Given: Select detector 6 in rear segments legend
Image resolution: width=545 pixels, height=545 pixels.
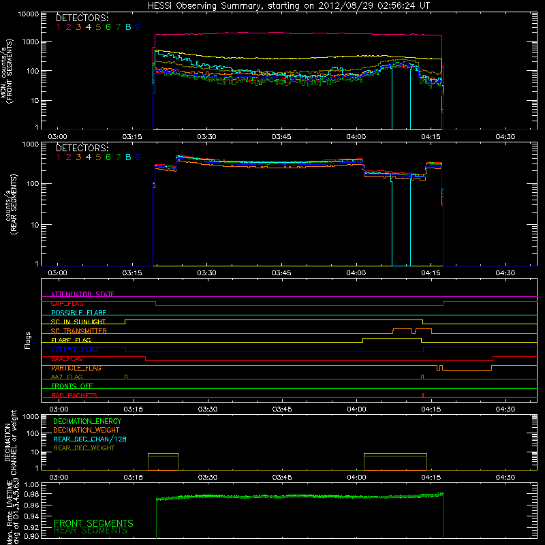Looking at the screenshot, I should 108,157.
